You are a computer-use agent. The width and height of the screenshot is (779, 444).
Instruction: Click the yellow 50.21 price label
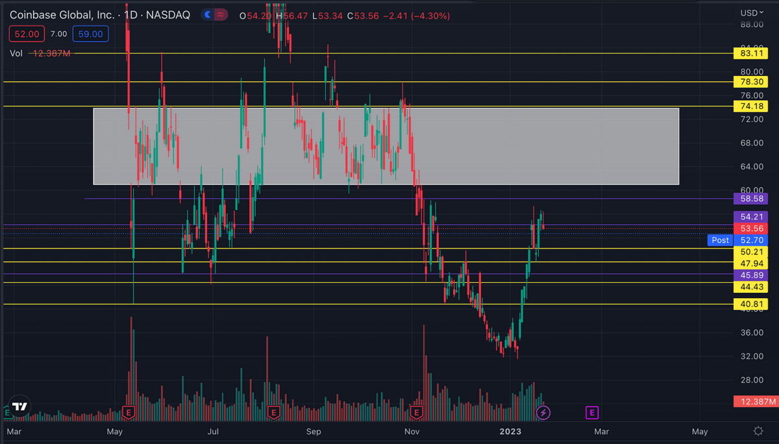pos(752,251)
